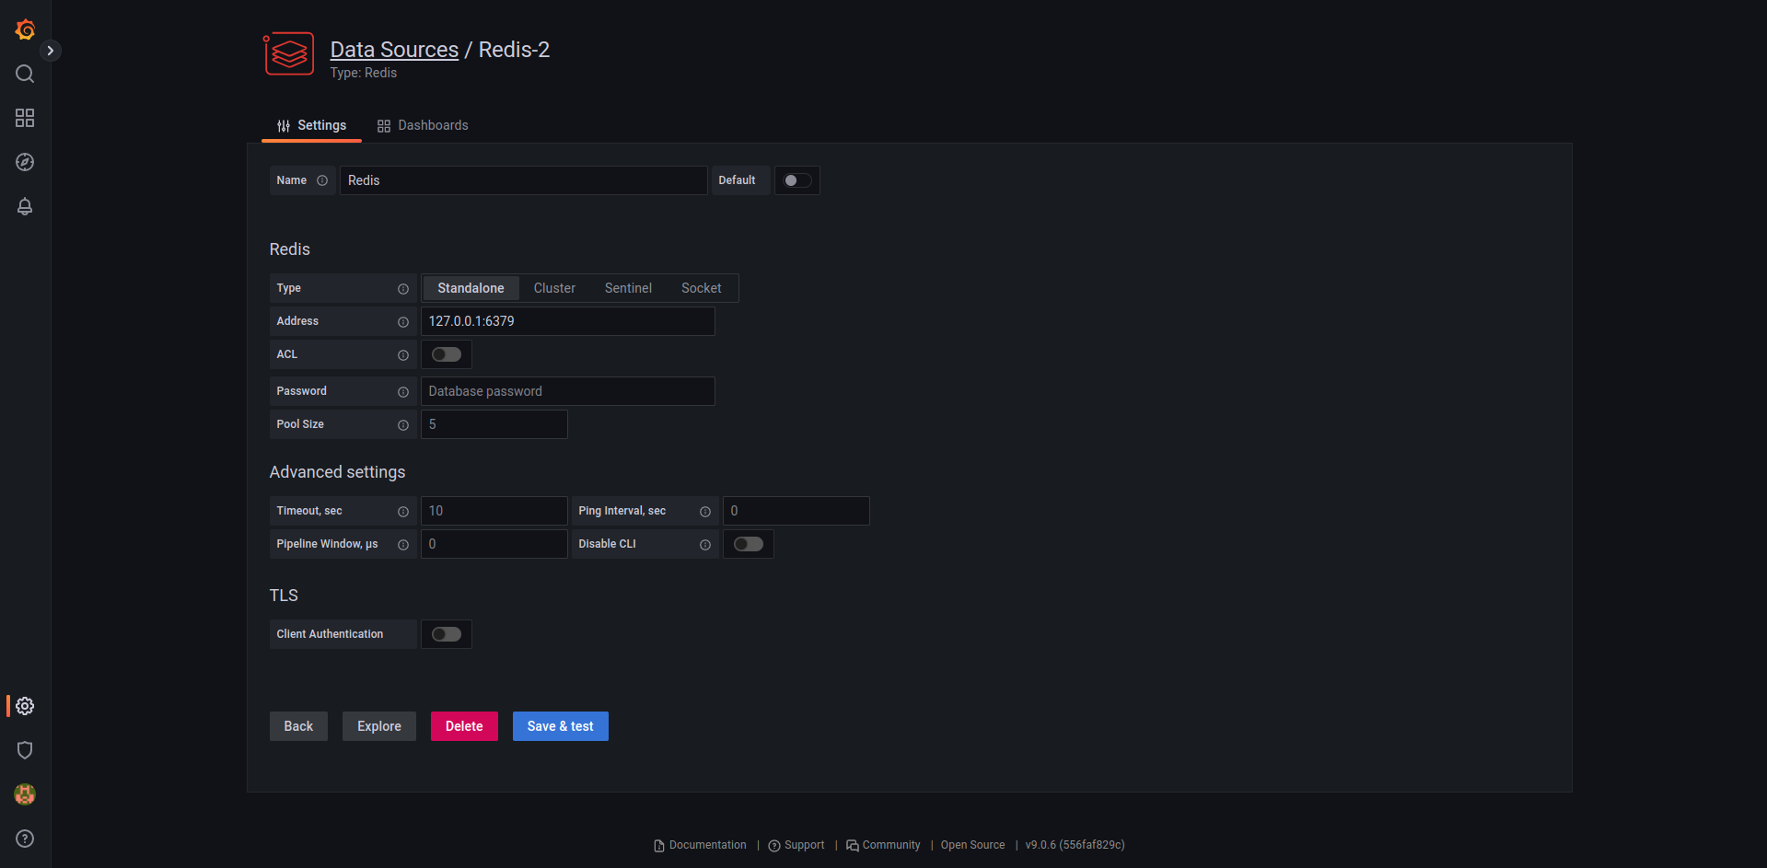This screenshot has width=1767, height=868.
Task: Click the red Delete button
Action: (x=464, y=726)
